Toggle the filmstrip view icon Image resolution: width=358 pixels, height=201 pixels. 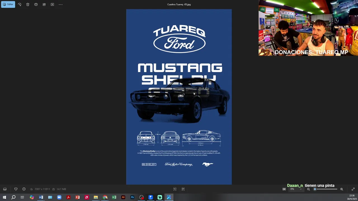(x=5, y=189)
